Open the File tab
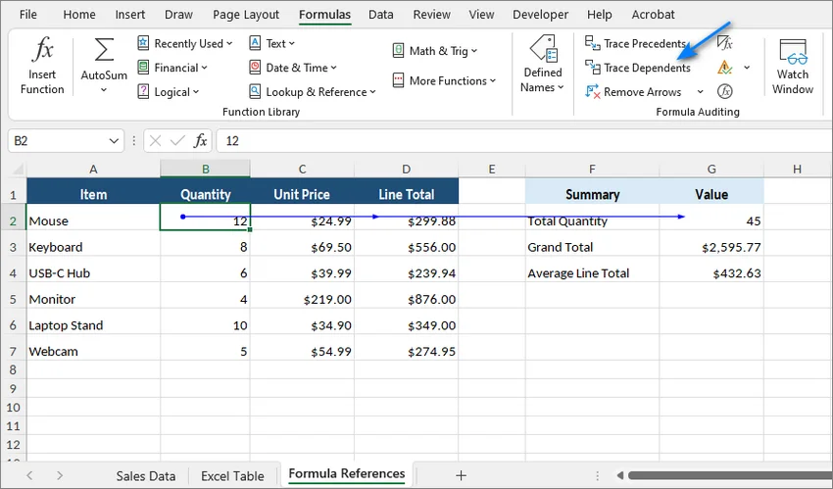The height and width of the screenshot is (489, 833). 27,15
